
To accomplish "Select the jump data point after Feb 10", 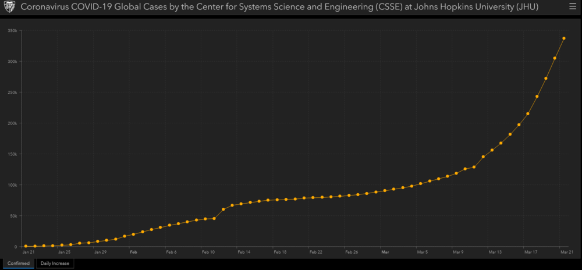I will tap(223, 209).
